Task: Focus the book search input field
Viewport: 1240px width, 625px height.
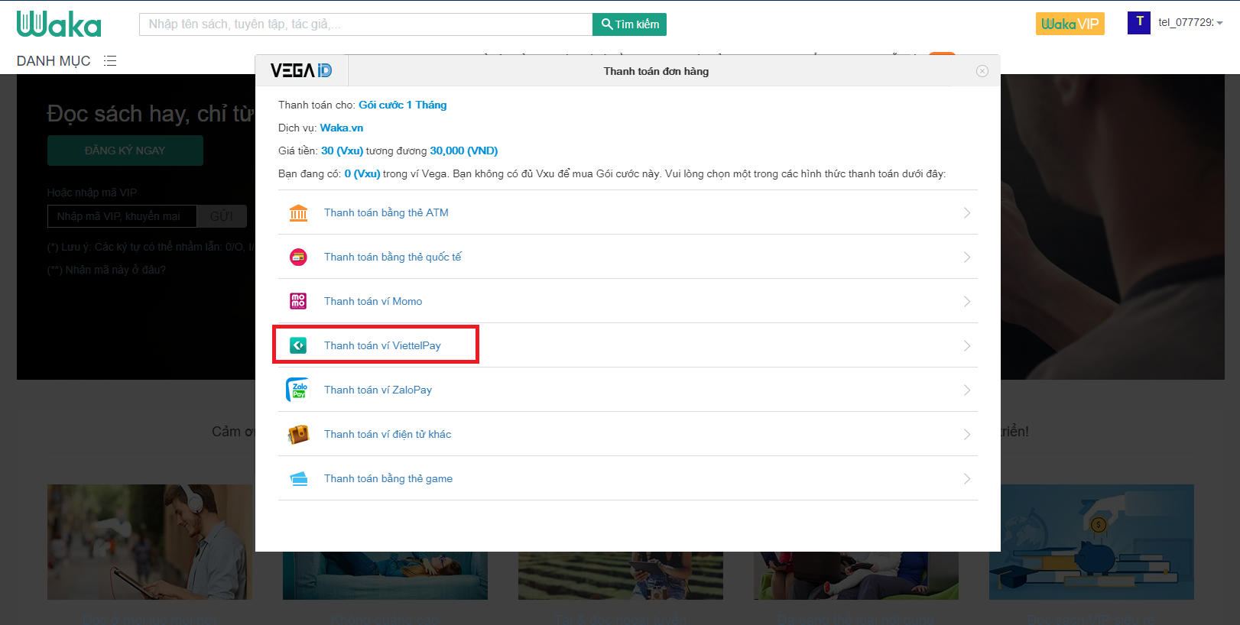Action: tap(365, 24)
